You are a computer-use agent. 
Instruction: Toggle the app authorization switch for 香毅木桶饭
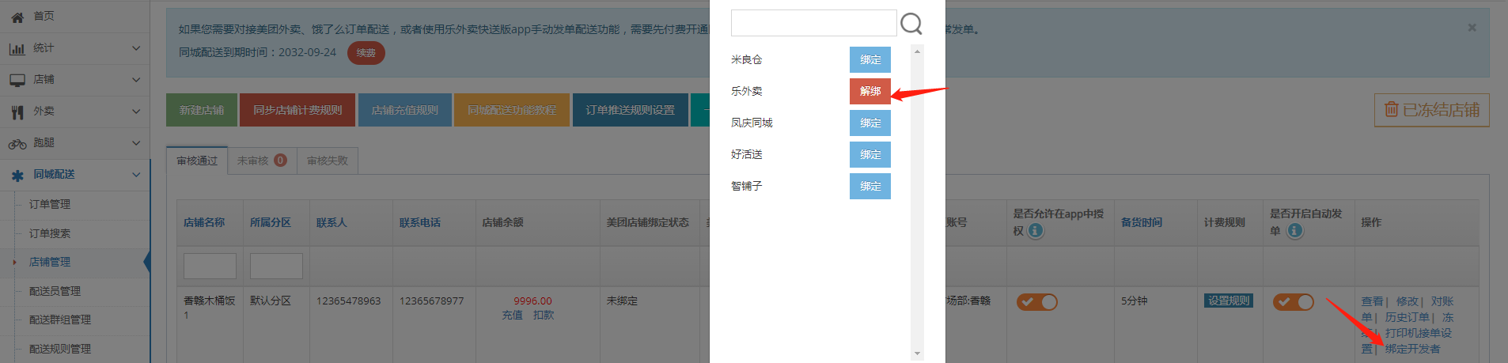[x=1036, y=302]
